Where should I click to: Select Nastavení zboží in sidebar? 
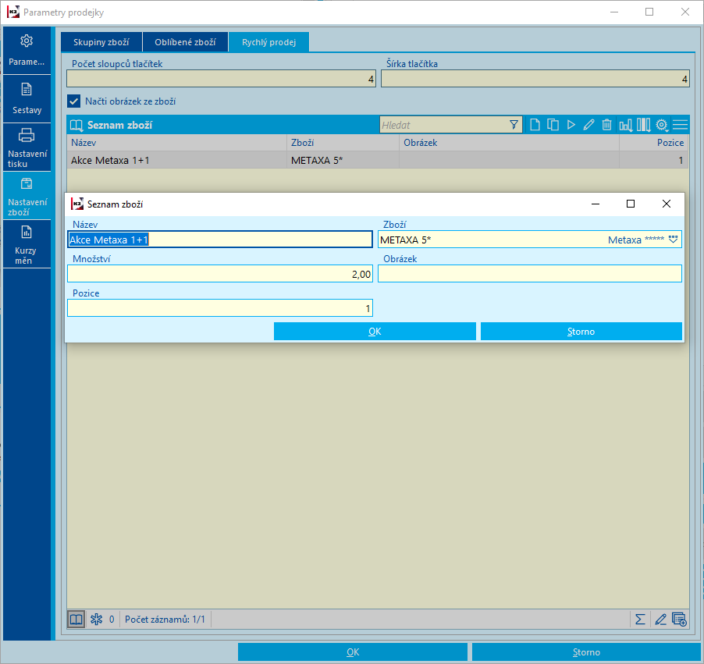[x=27, y=196]
